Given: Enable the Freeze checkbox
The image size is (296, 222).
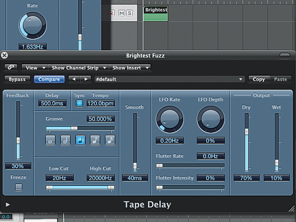Looking at the screenshot, I should (18, 187).
